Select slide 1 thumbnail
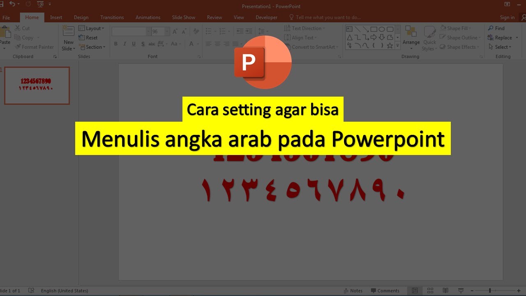The image size is (526, 296). click(37, 86)
